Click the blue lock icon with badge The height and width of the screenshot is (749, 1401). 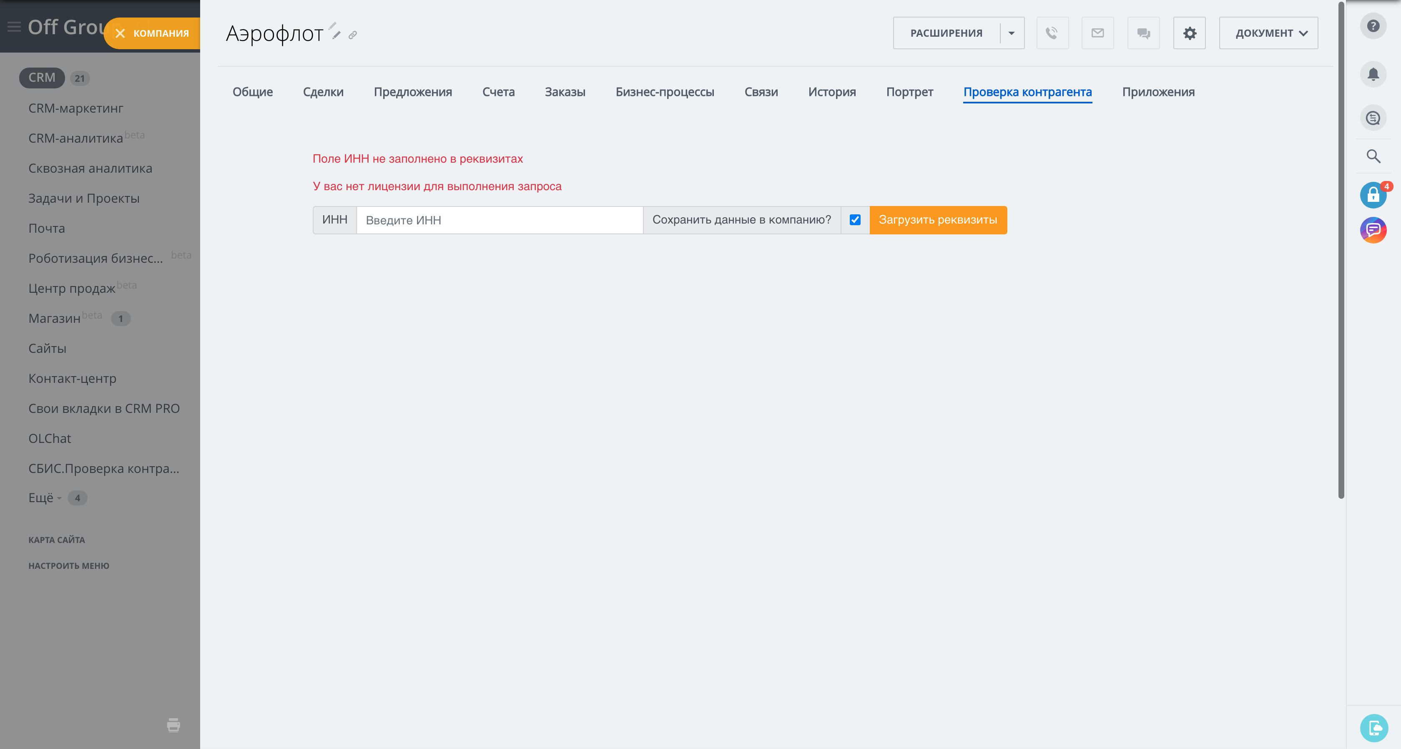(1373, 195)
